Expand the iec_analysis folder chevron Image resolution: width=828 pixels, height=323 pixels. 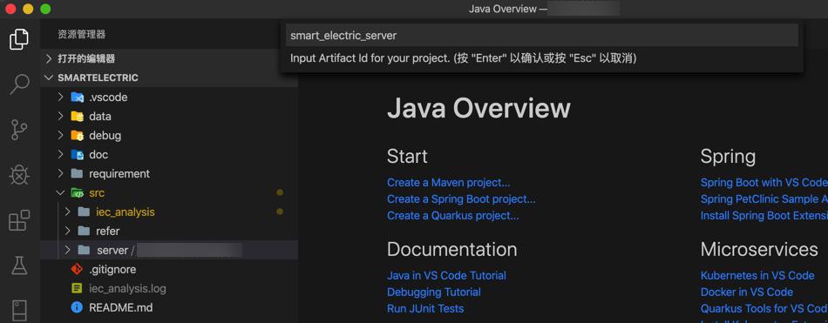(67, 212)
